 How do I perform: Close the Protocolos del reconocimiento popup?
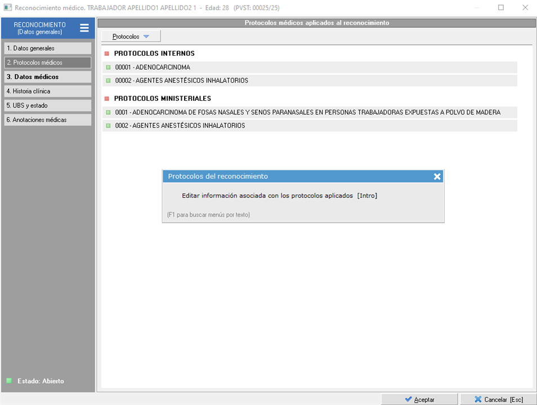437,177
